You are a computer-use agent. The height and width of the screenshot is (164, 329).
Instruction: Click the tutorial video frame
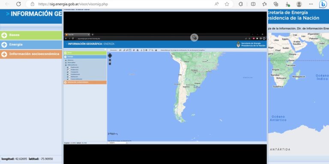(165, 88)
